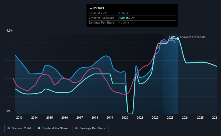Image resolution: width=221 pixels, height=136 pixels.
Task: Click the 2024 x-axis label
Action: 185,118
